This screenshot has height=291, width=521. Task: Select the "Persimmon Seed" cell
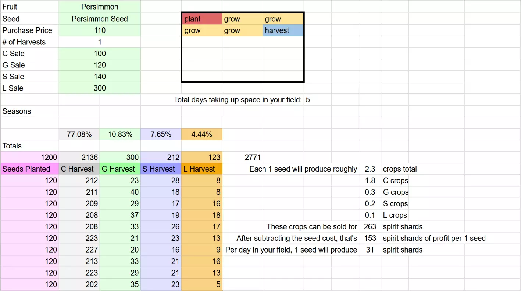(x=100, y=19)
